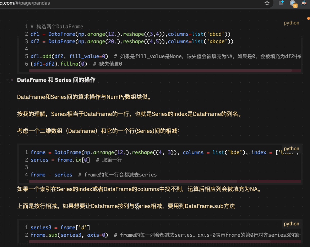This screenshot has height=247, width=310.
Task: Click the python label on the bottom code block
Action: click(291, 224)
